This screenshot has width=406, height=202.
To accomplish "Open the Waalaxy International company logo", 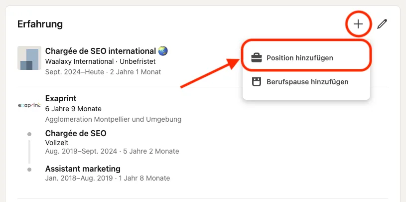I will click(29, 58).
